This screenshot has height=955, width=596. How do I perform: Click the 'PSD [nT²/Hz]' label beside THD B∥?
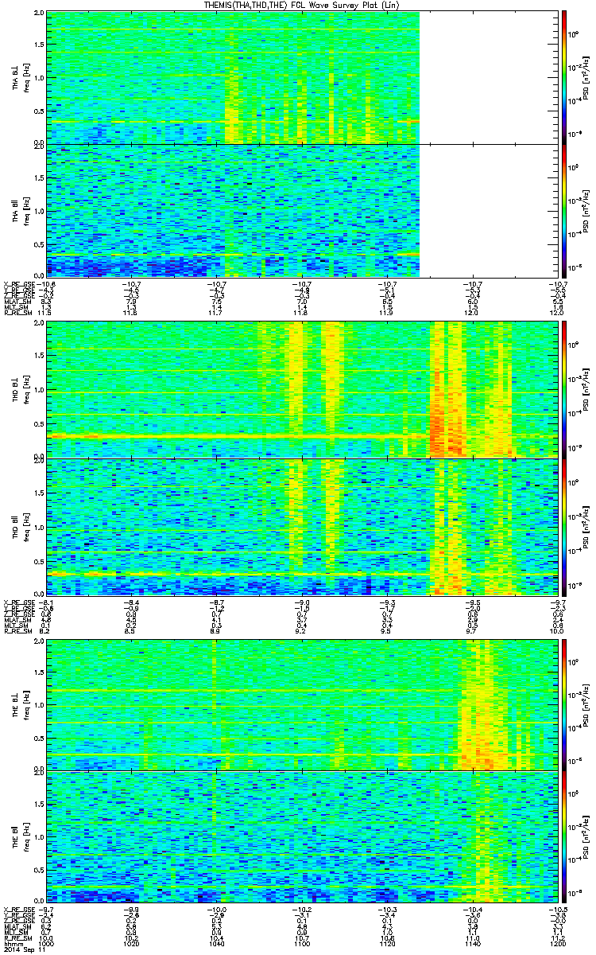586,526
